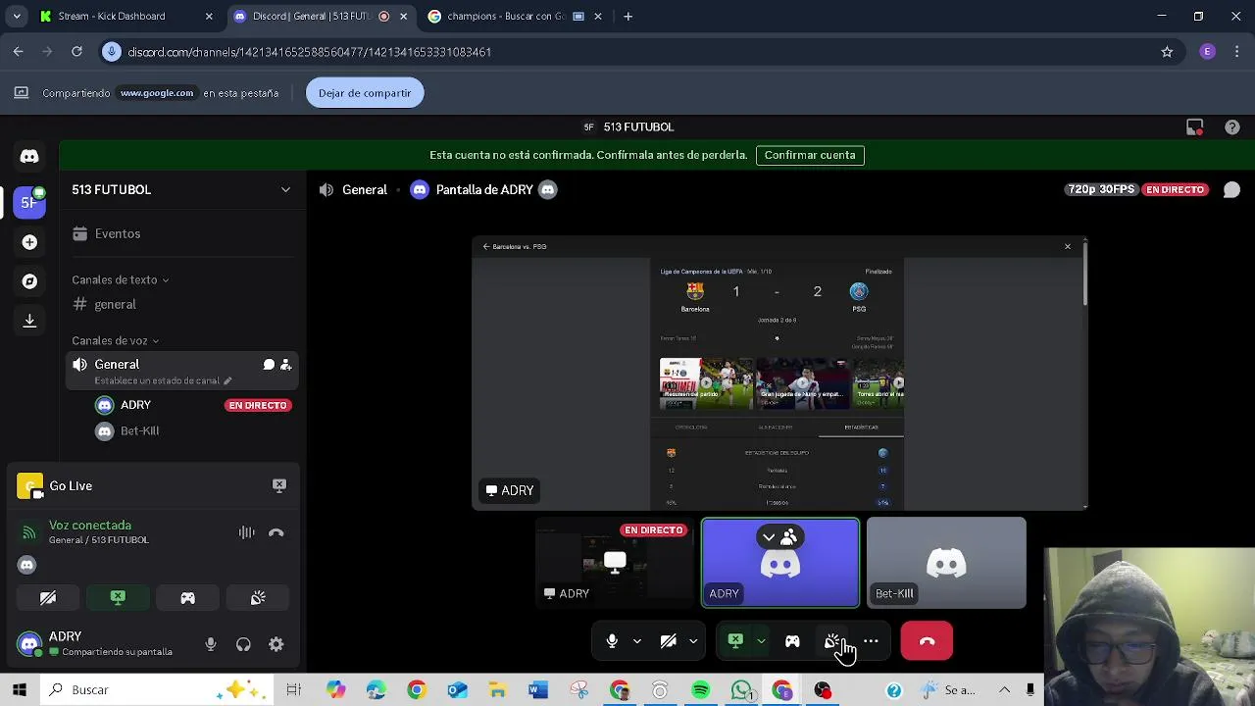Edit channel status pencil icon
This screenshot has height=706, width=1255.
pos(227,380)
